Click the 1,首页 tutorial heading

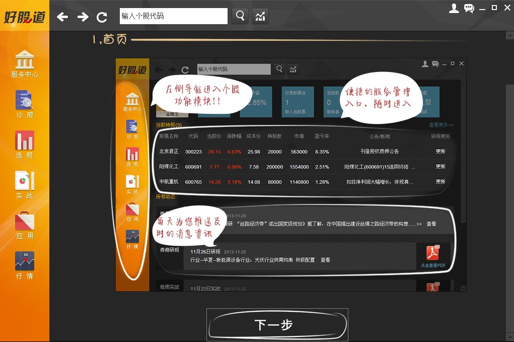click(x=110, y=39)
